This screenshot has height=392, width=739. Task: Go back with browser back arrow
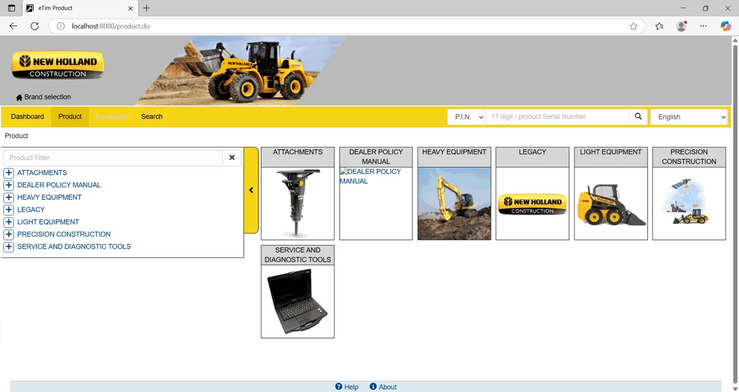(x=13, y=26)
